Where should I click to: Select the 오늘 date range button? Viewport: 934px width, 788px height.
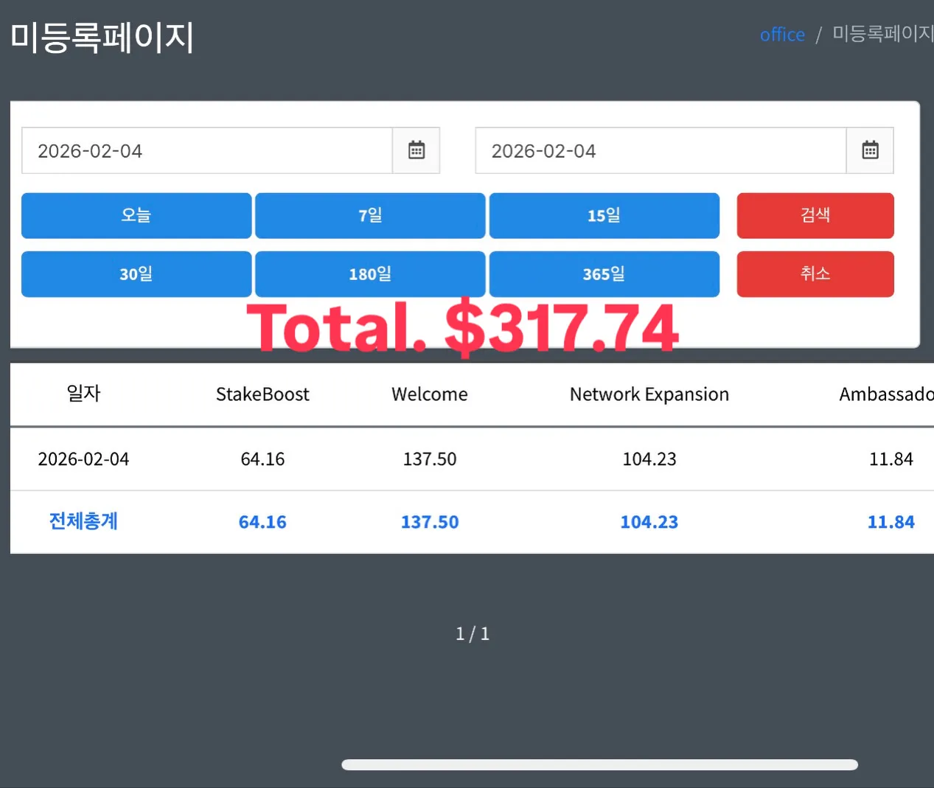pos(136,215)
